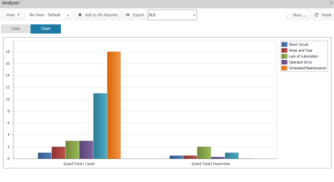
Task: Switch to the Data tab
Action: (15, 28)
